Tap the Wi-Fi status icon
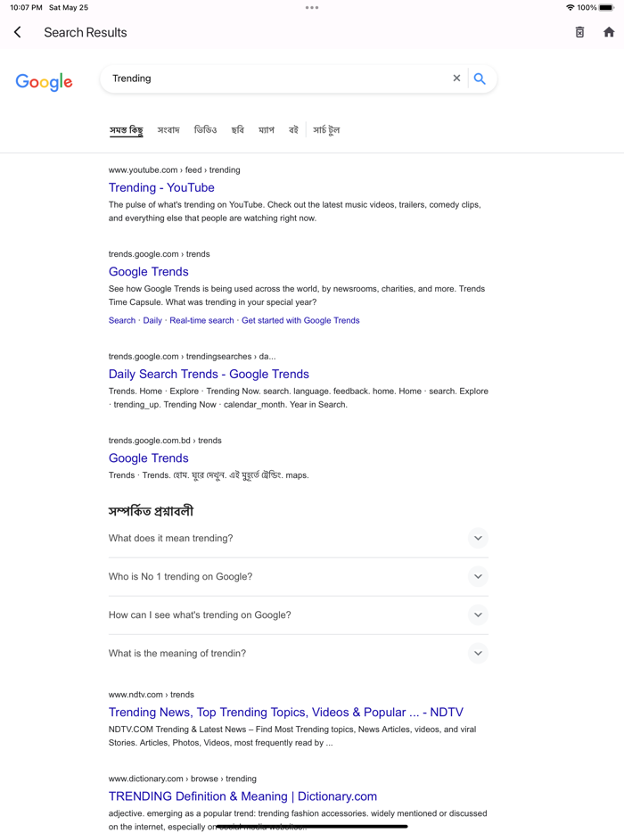The image size is (624, 833). pos(569,8)
